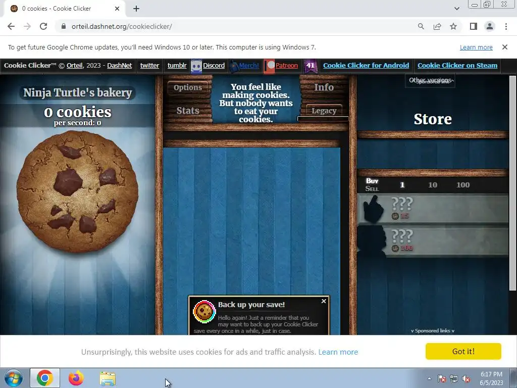Open the tumblr link
The height and width of the screenshot is (388, 517).
[x=177, y=65]
